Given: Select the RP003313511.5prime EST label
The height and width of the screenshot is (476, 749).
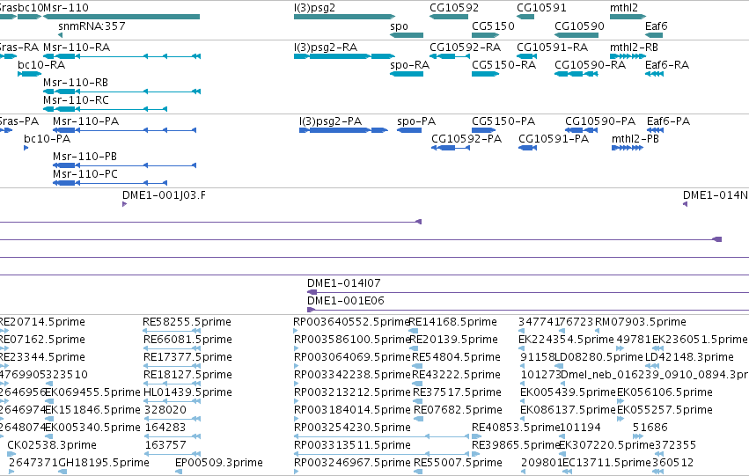Looking at the screenshot, I should tap(352, 445).
